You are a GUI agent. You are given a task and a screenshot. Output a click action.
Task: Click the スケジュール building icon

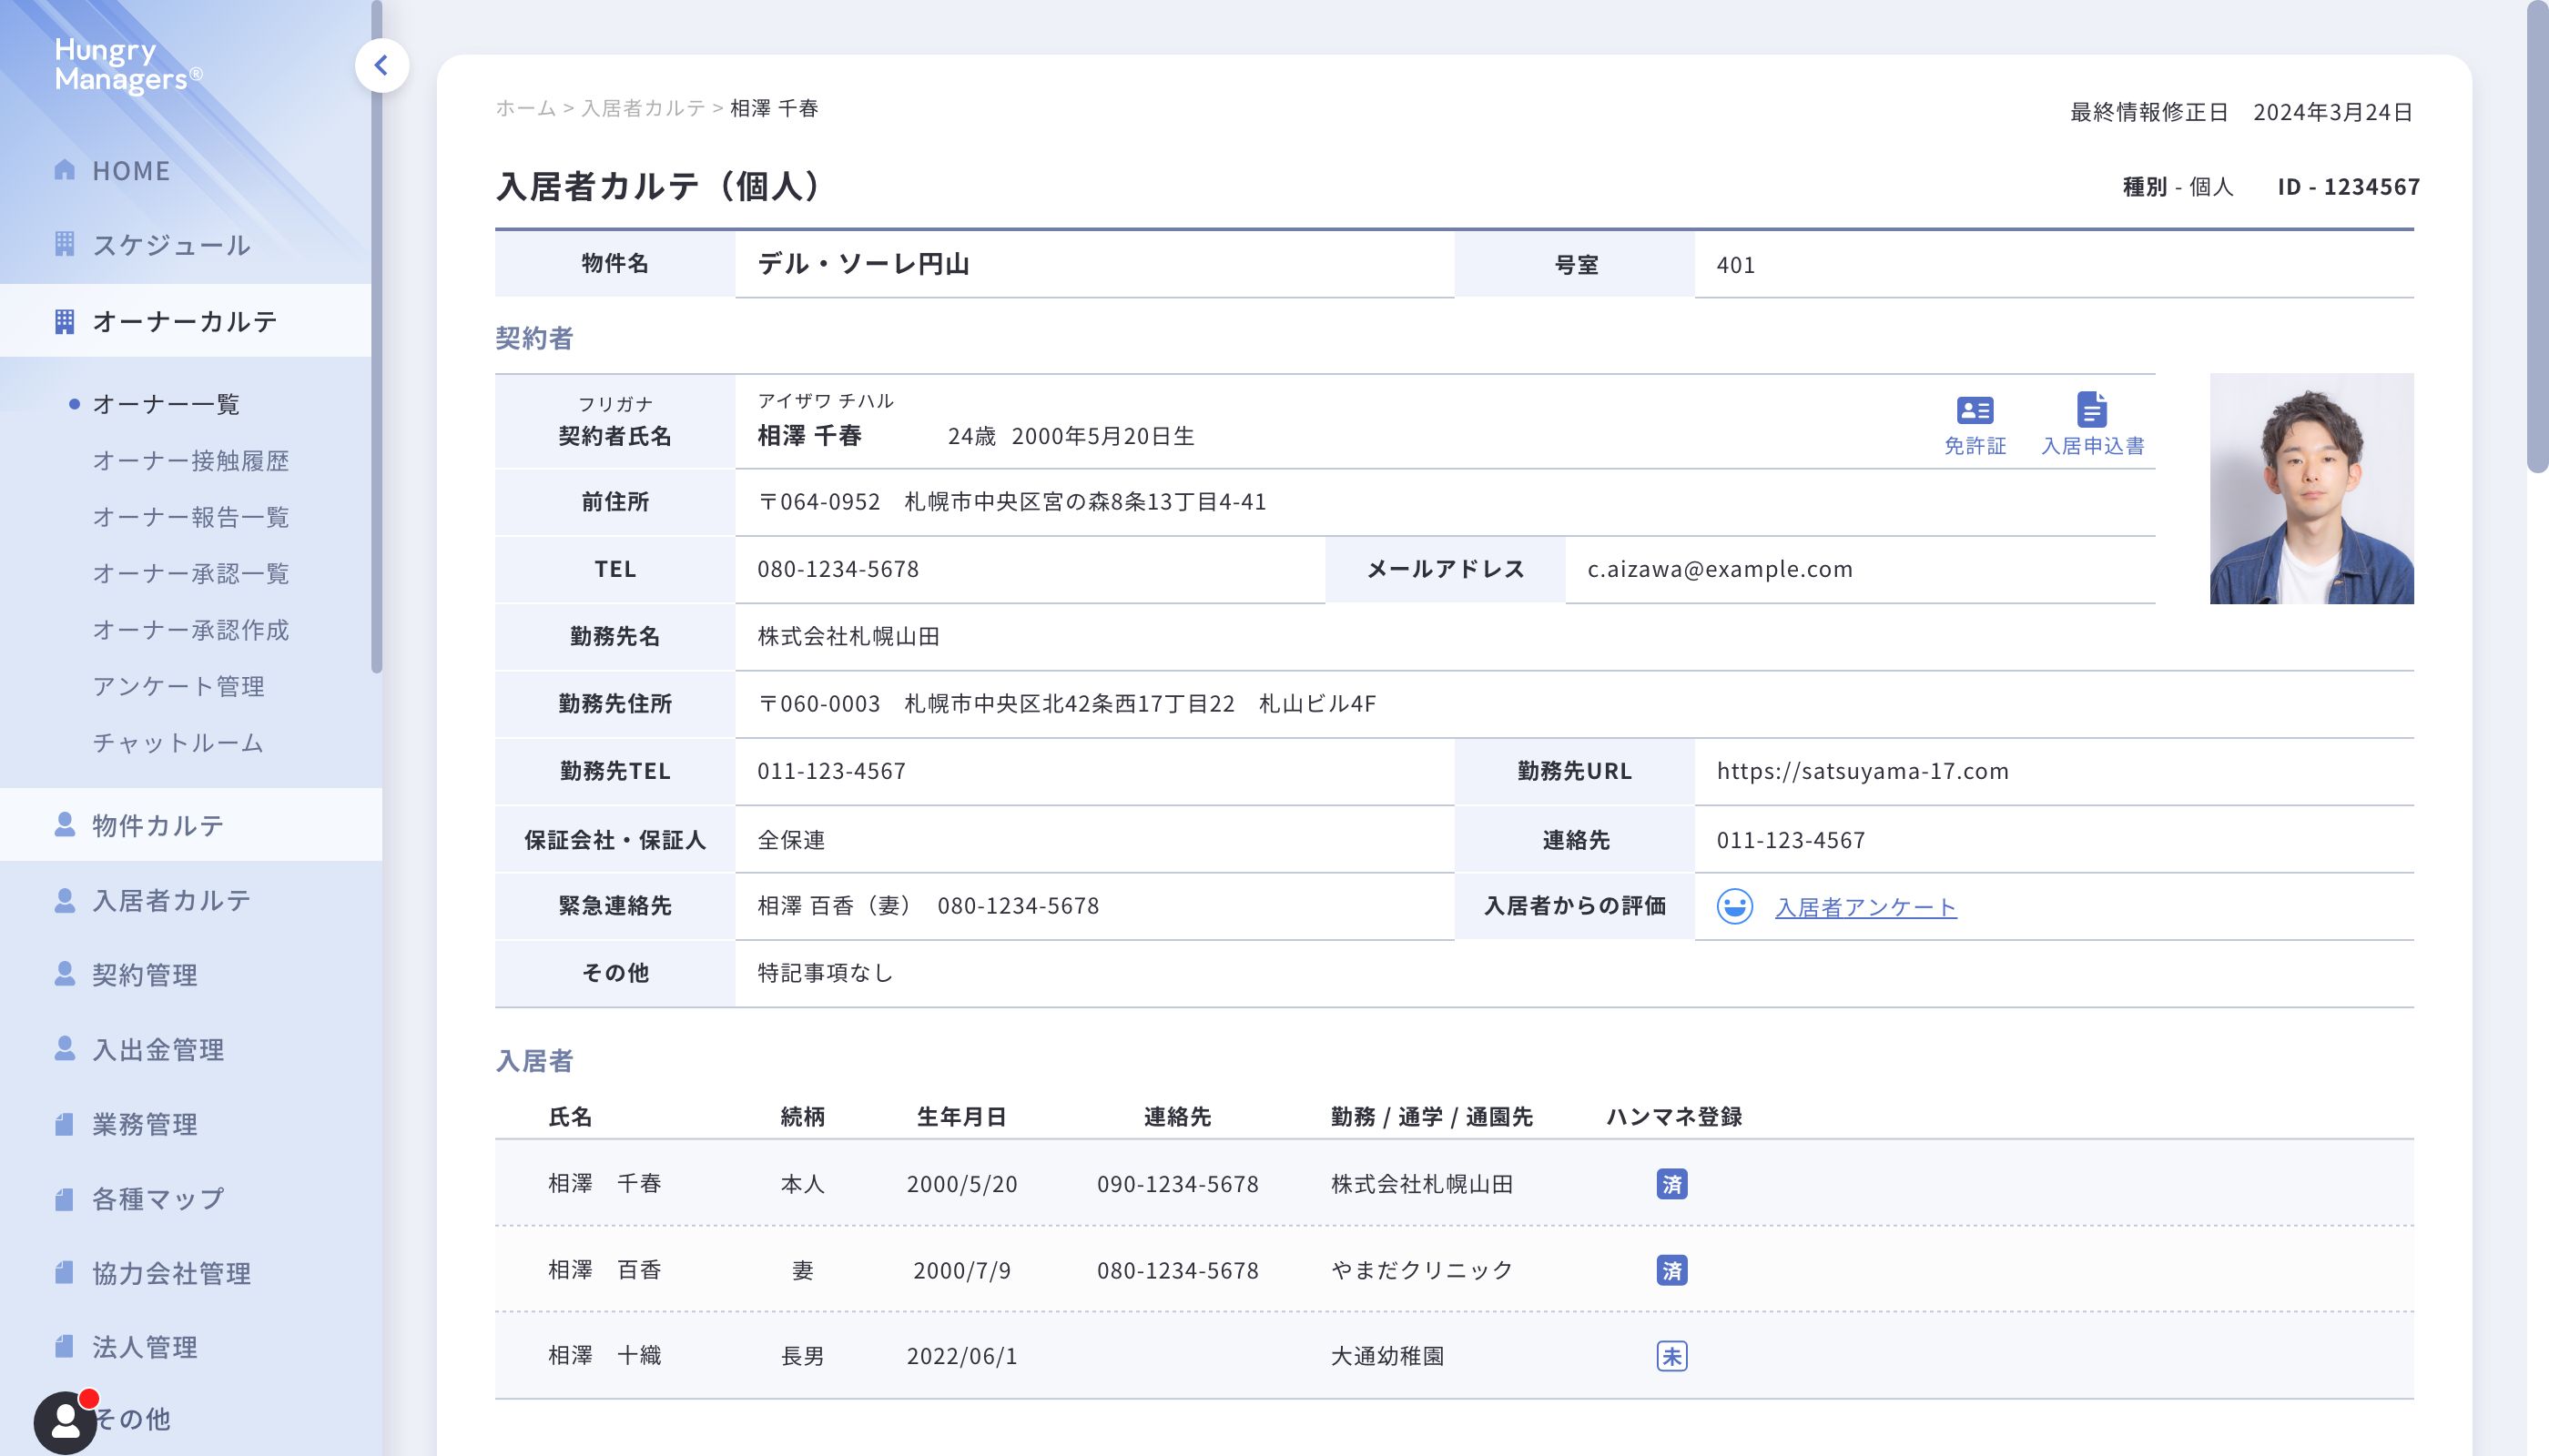click(x=65, y=244)
